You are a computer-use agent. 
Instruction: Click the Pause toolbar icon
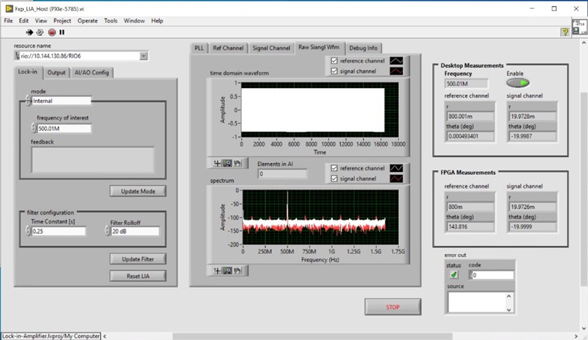[x=62, y=32]
